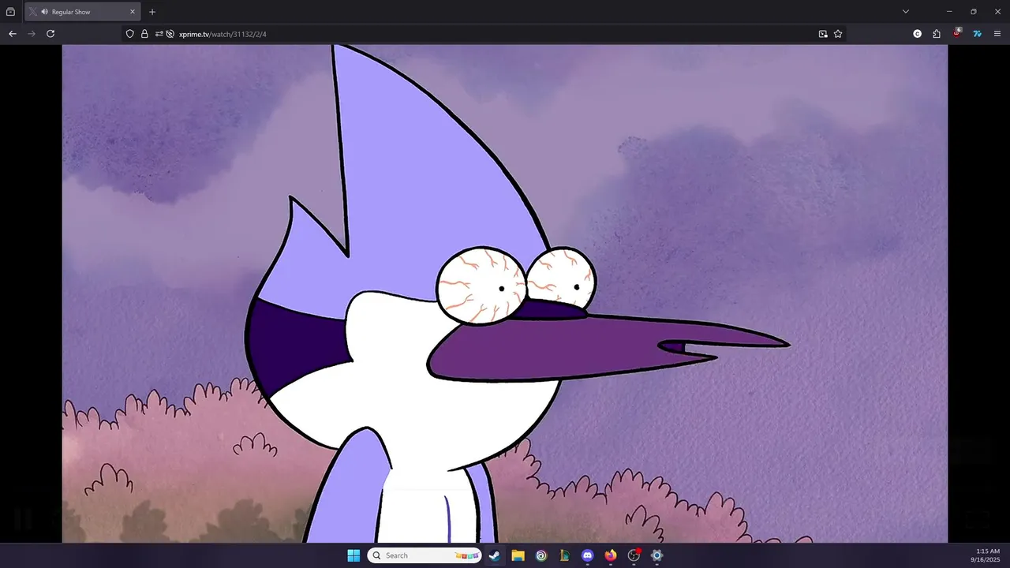Open the Grammarly extension icon
The height and width of the screenshot is (568, 1010).
(x=917, y=34)
